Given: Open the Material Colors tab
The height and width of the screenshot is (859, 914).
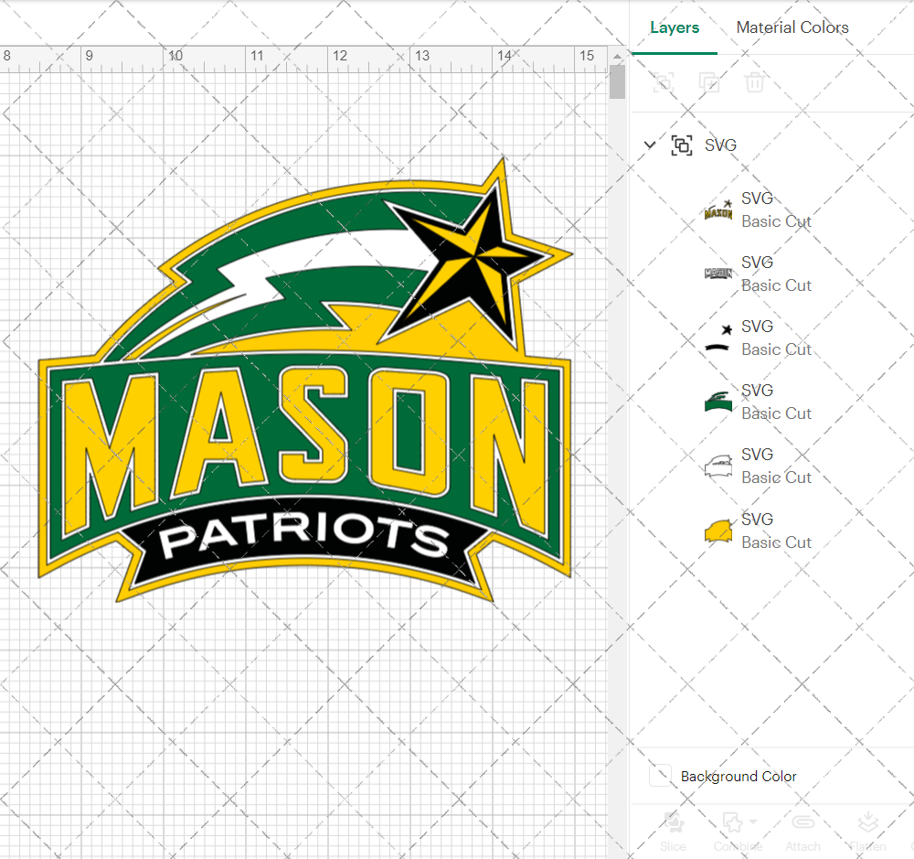Looking at the screenshot, I should coord(792,27).
